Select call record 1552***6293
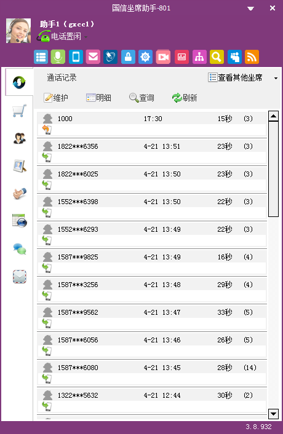Viewport: 283px width, 434px height. coord(152,235)
